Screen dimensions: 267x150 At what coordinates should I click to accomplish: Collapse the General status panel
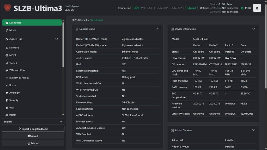(158, 29)
